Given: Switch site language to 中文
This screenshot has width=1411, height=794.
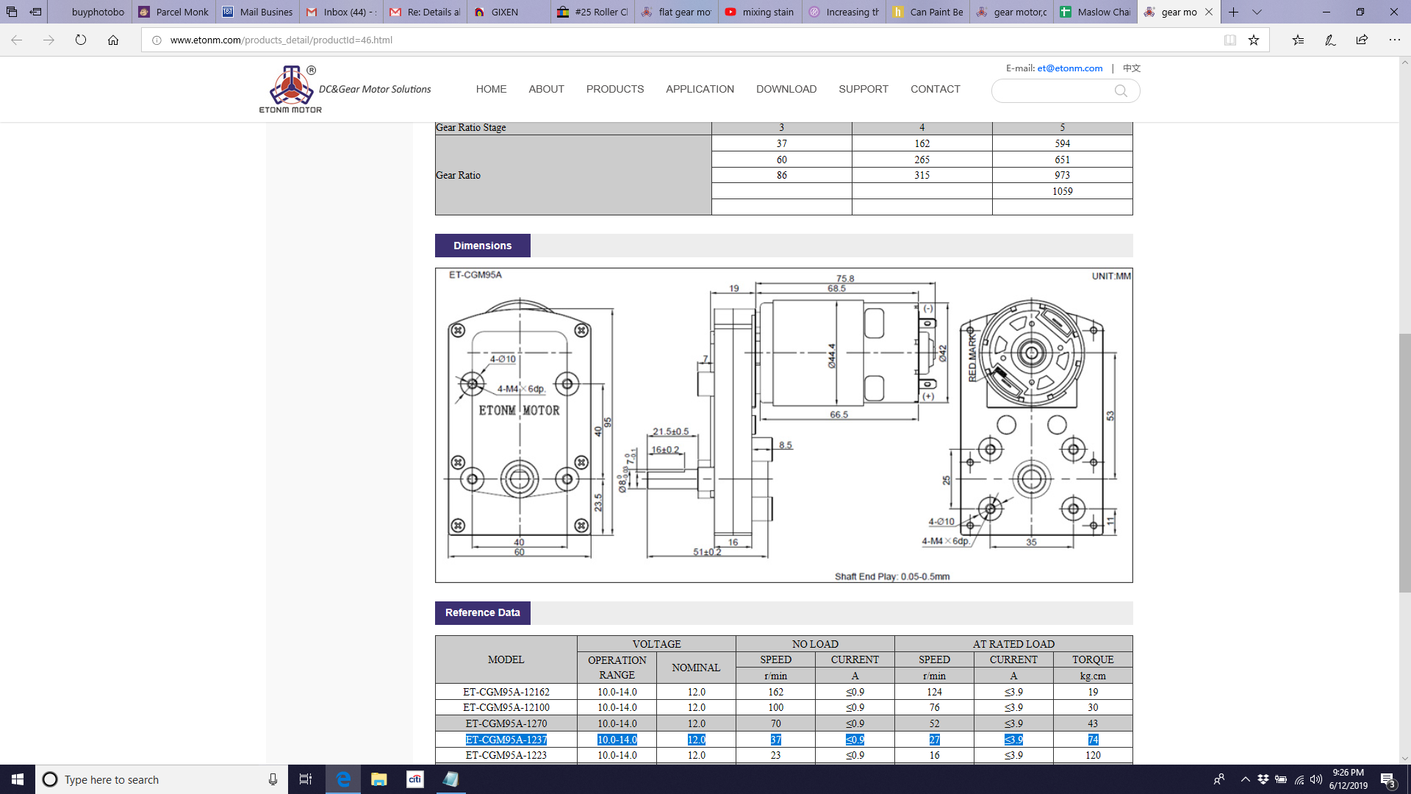Looking at the screenshot, I should tap(1132, 68).
